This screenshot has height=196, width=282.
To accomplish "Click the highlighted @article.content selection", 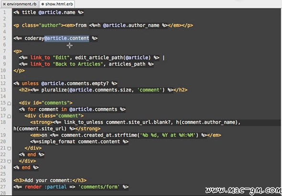I will click(67, 38).
